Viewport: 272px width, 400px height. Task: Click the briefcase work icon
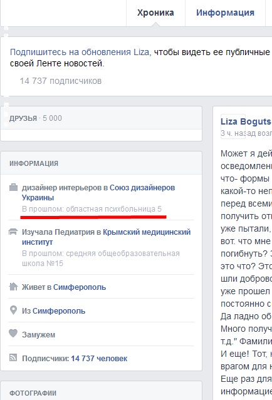point(13,188)
